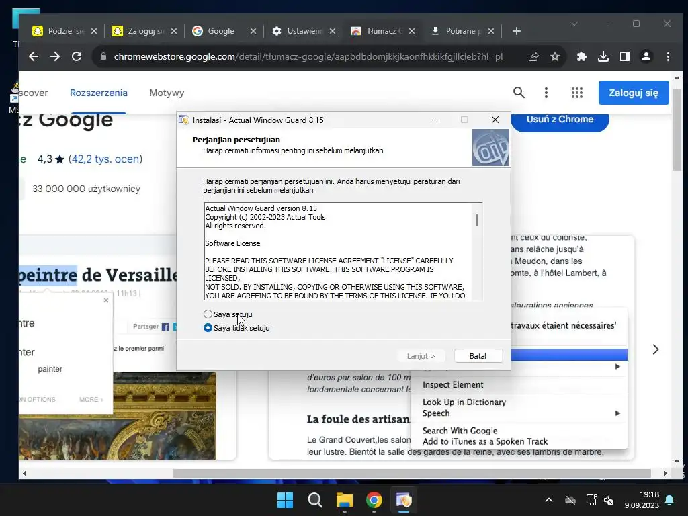Go to next screenshot with right chevron

(656, 349)
